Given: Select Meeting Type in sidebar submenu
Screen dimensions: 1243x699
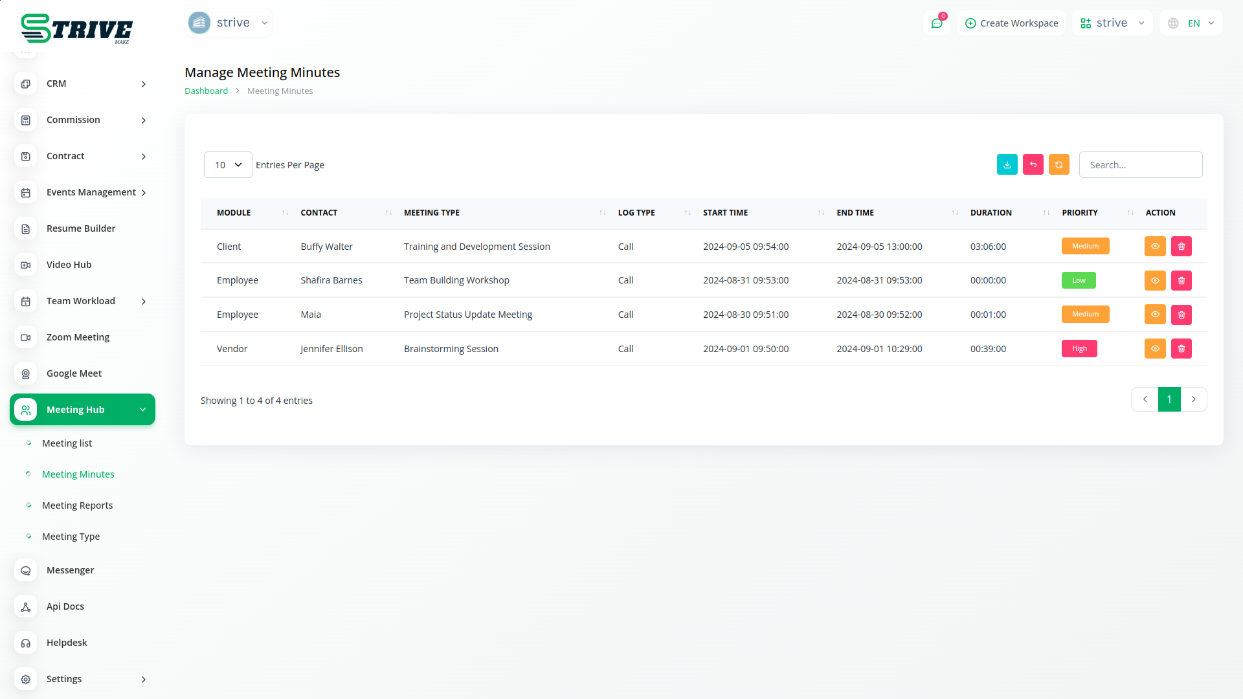Looking at the screenshot, I should pyautogui.click(x=71, y=537).
